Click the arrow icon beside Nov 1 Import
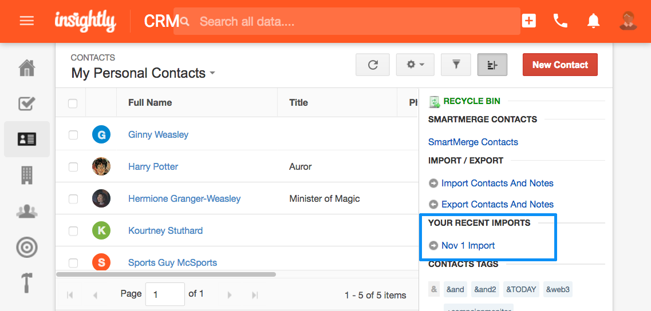 pos(433,246)
